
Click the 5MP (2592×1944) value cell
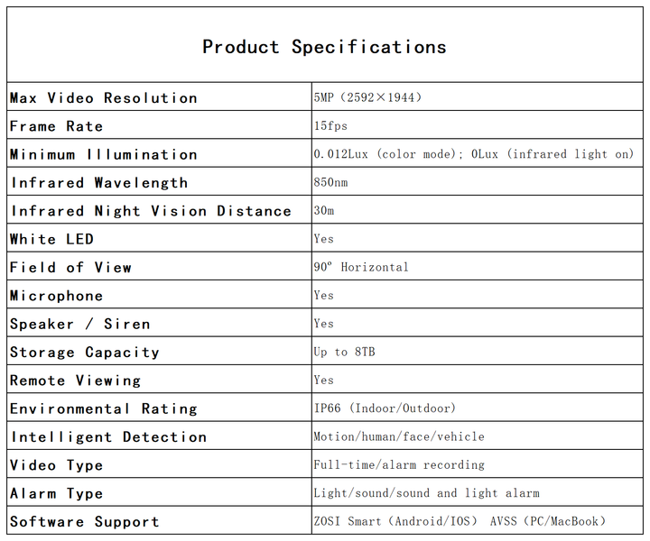click(367, 97)
